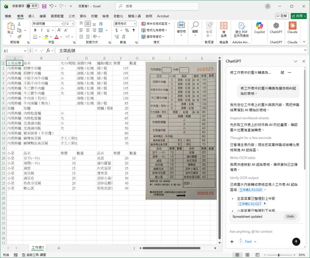Select the 工作表1 sheet tab
Image resolution: width=310 pixels, height=258 pixels.
point(37,248)
